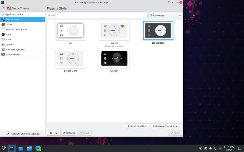Select the Splash Screen sidebar item

click(13, 55)
